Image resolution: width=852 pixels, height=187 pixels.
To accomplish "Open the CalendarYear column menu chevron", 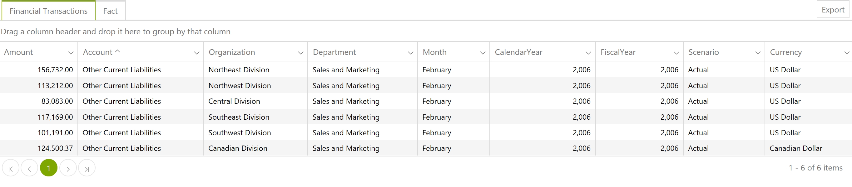I will [588, 52].
